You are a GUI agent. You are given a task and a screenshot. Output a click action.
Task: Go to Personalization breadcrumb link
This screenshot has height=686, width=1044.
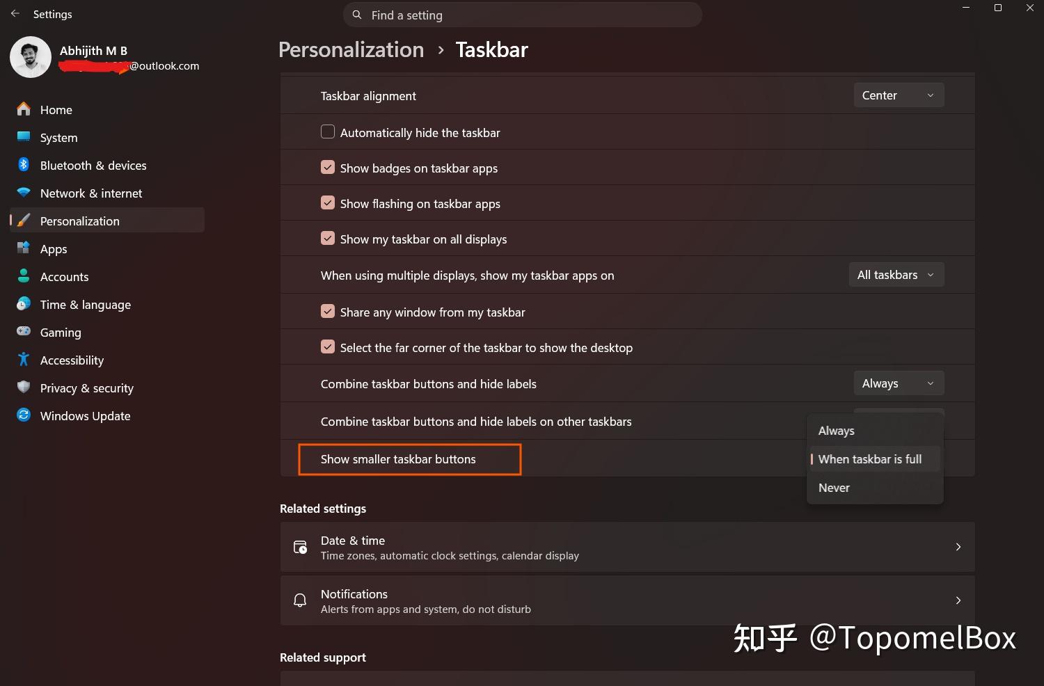pos(351,49)
